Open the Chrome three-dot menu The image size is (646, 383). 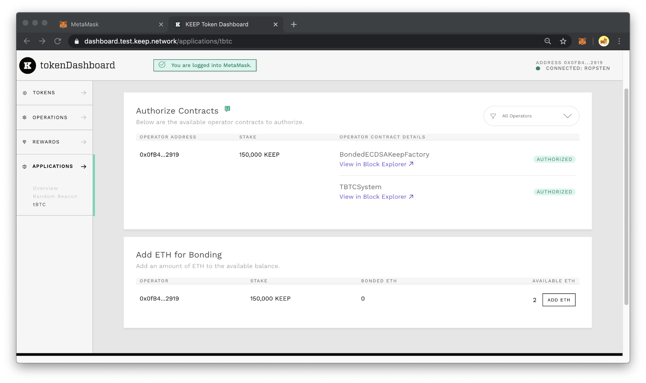coord(619,41)
